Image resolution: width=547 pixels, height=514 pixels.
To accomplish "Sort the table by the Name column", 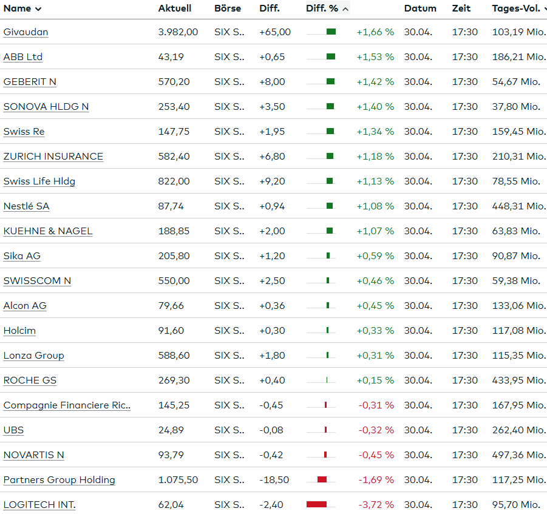I will (22, 8).
